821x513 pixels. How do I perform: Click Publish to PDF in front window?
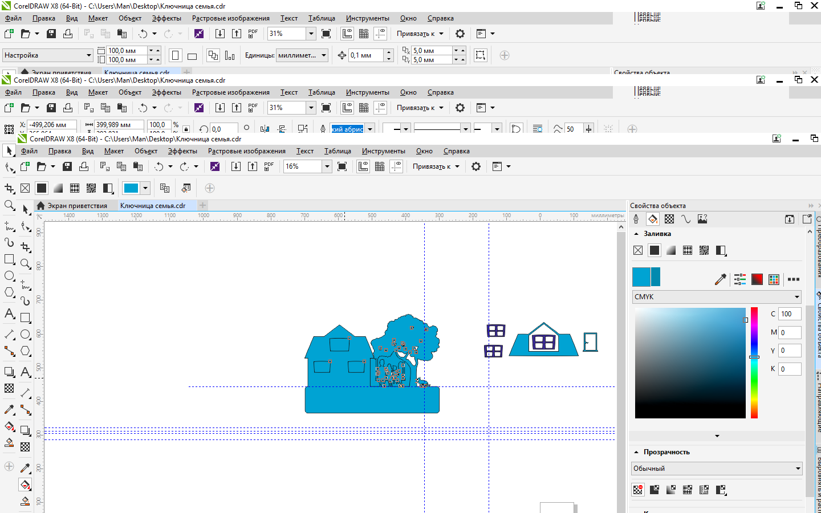click(x=269, y=166)
